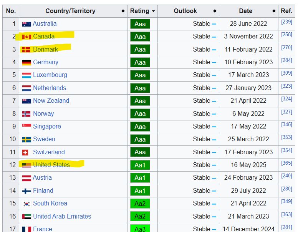298x232 pixels.
Task: Select the date 24 February 2023
Action: [248, 177]
